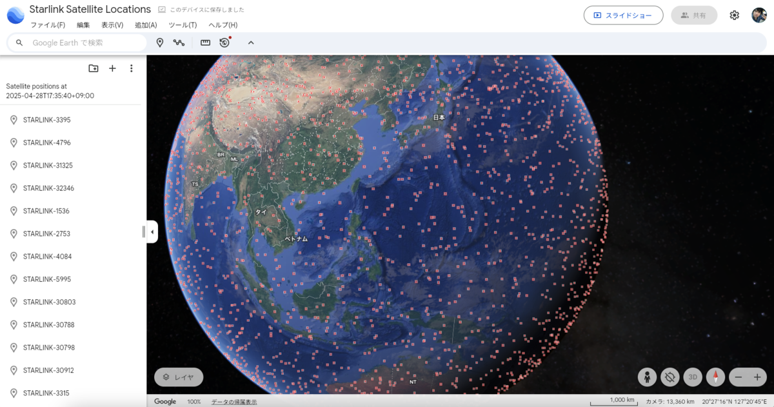Click the Google Earth search field
Viewport: 774px width, 407px height.
coord(77,43)
